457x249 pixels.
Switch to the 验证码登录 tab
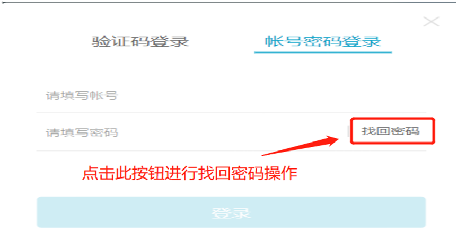(140, 41)
